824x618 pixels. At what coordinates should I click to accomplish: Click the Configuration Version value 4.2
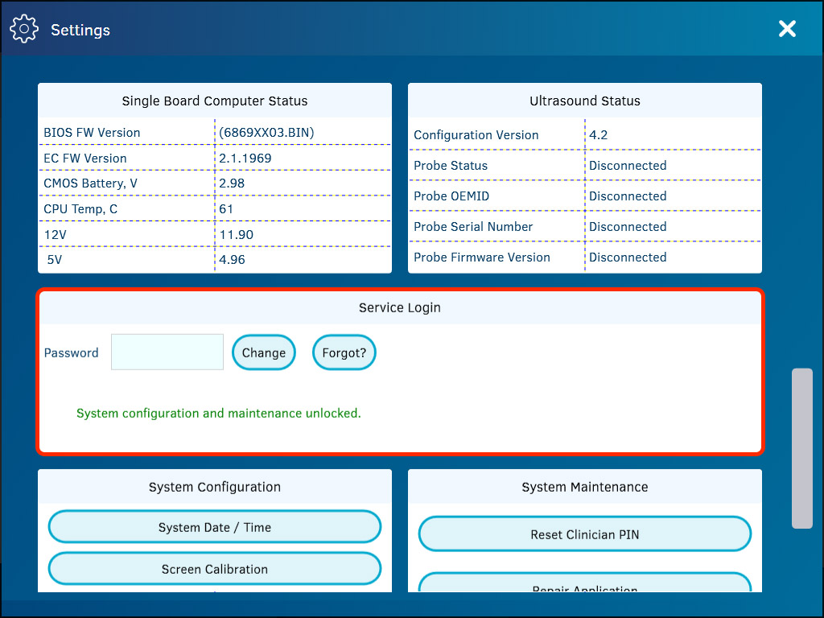tap(598, 134)
